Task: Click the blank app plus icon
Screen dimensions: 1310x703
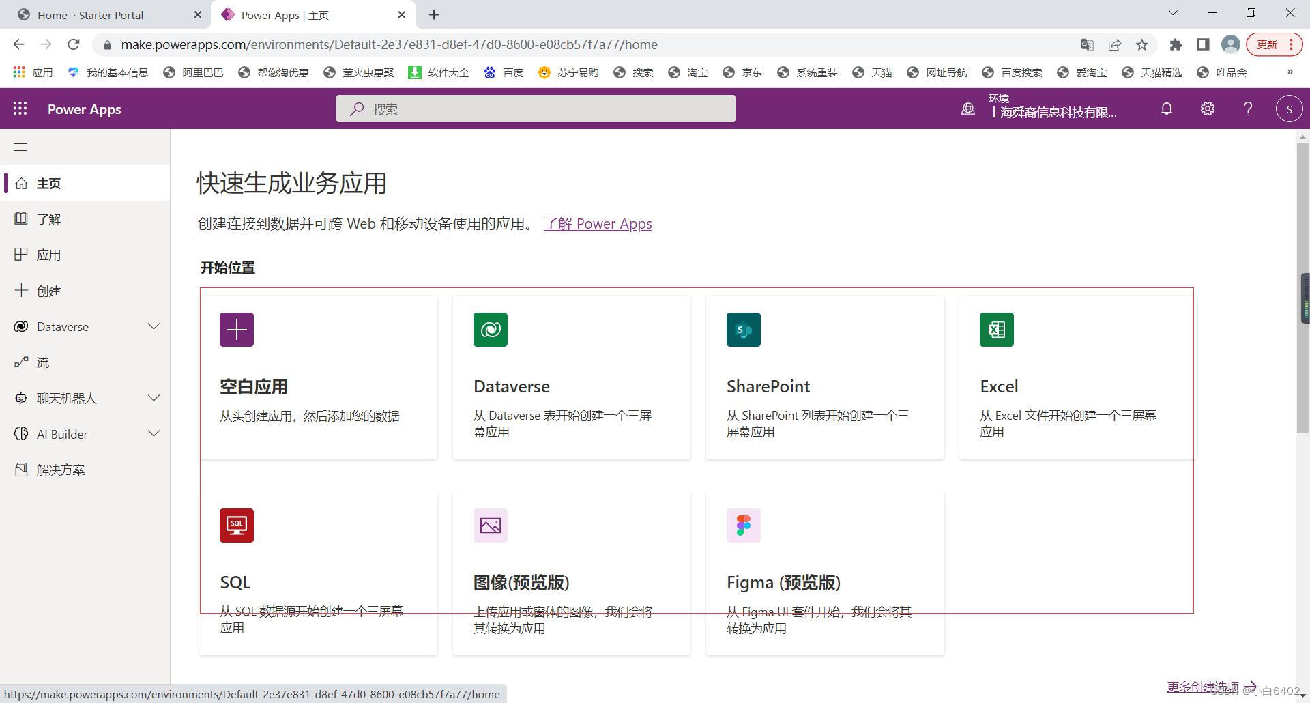Action: click(x=237, y=330)
